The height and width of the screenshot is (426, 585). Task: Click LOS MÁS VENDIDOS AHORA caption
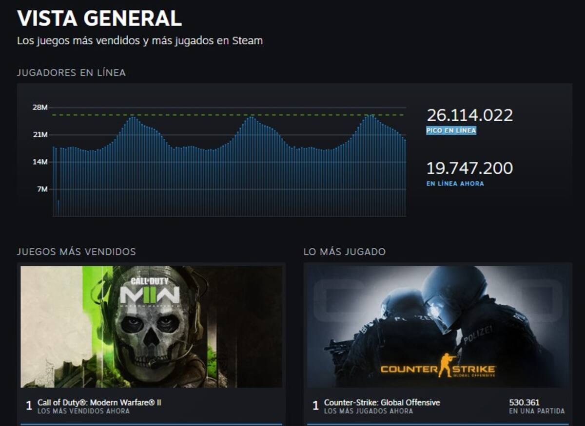(x=83, y=411)
